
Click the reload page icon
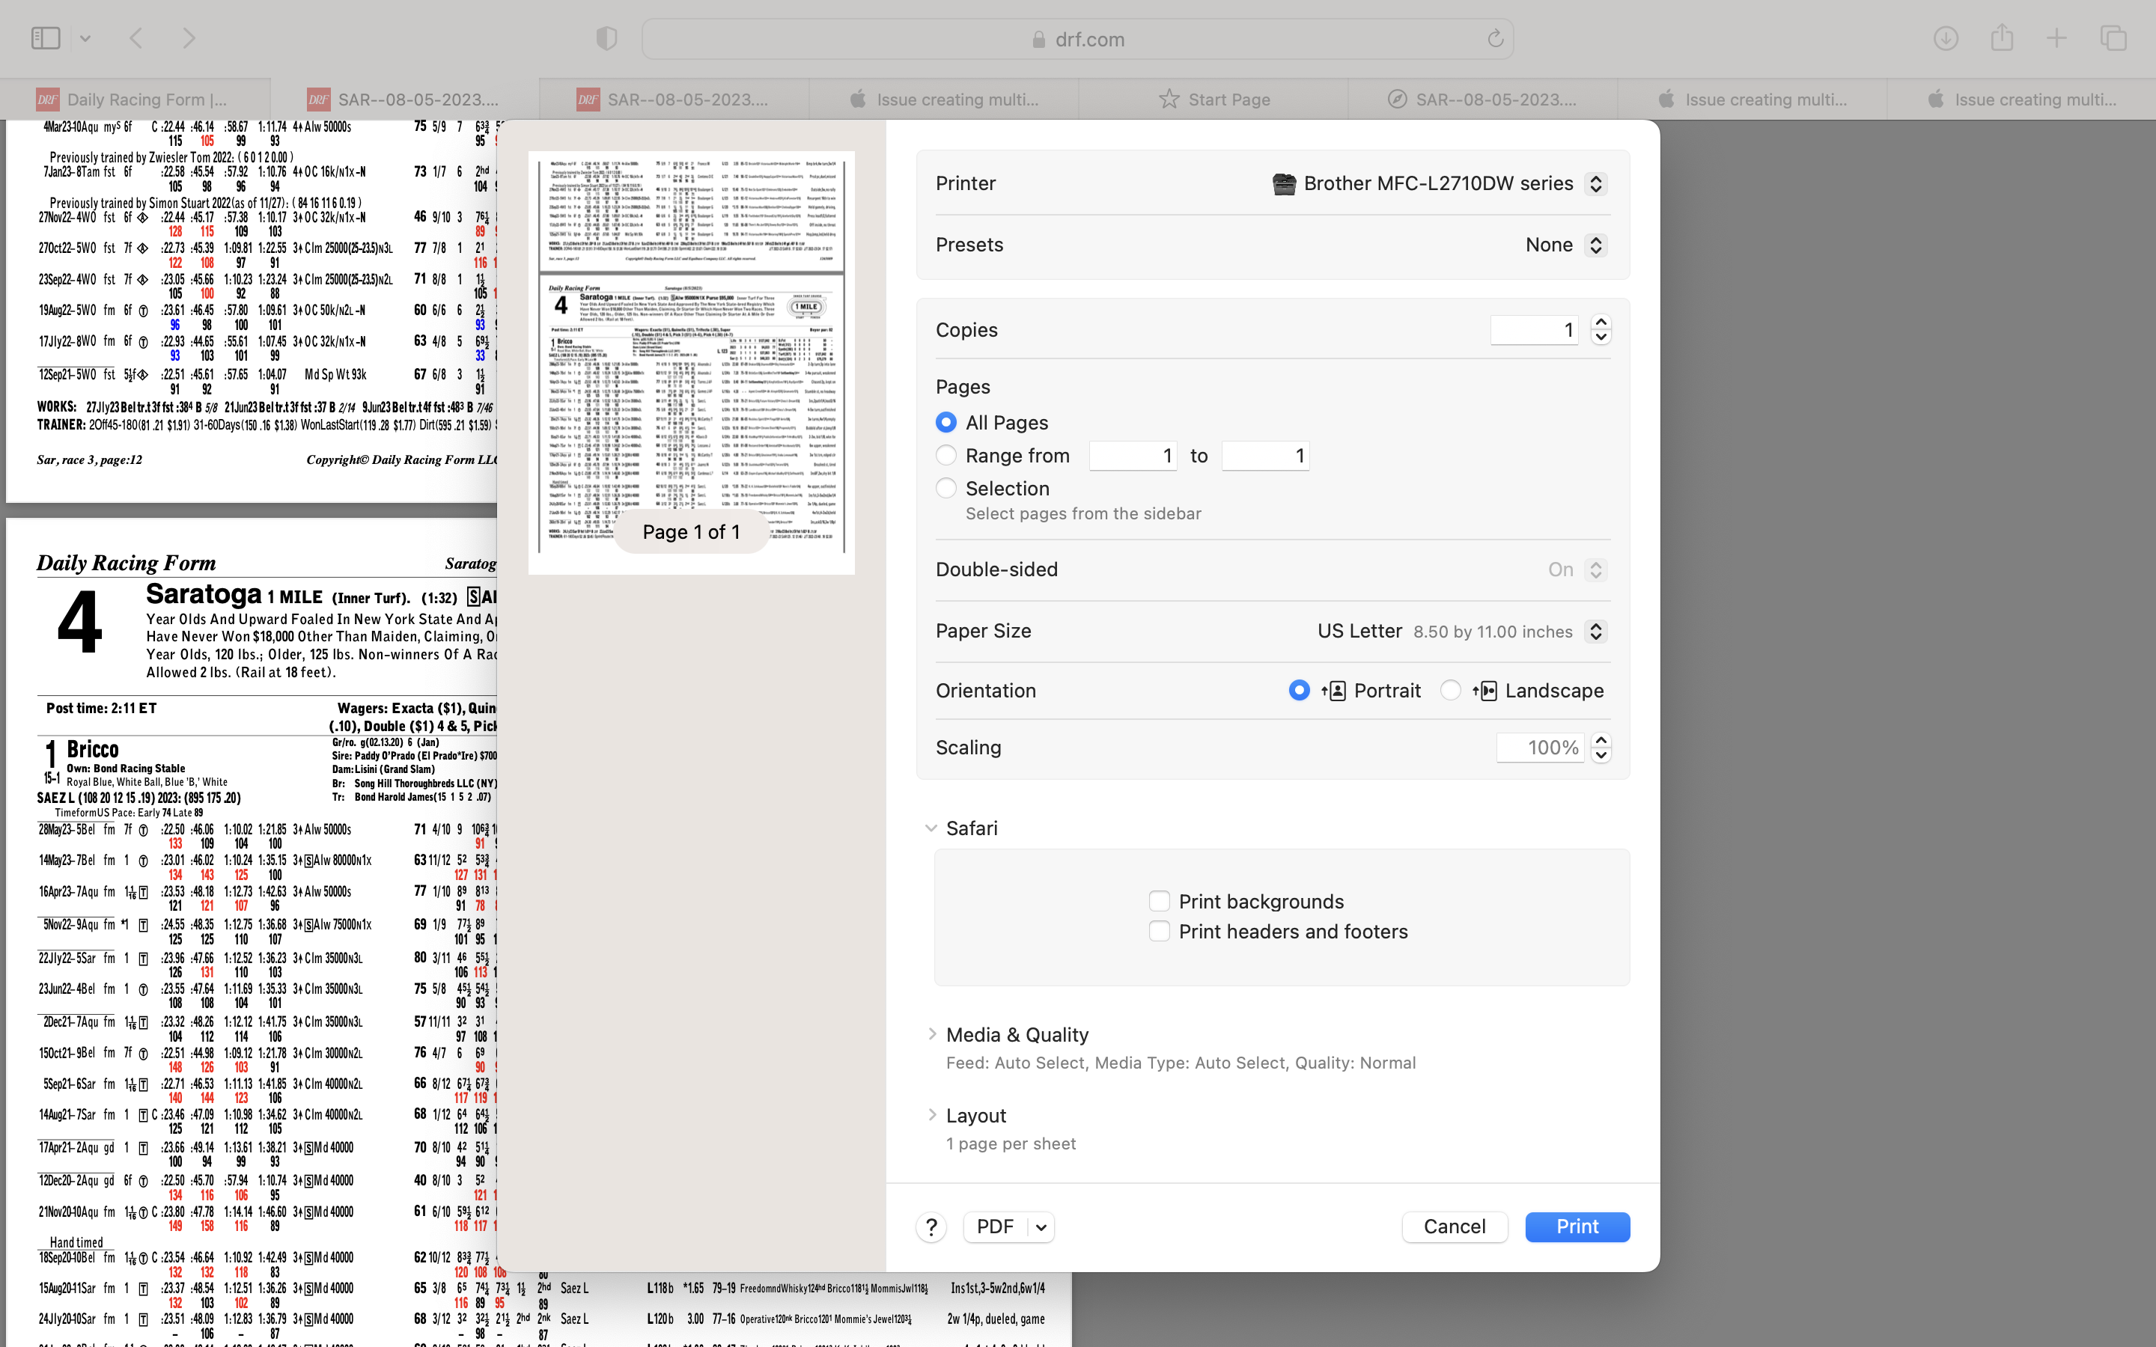point(1495,38)
